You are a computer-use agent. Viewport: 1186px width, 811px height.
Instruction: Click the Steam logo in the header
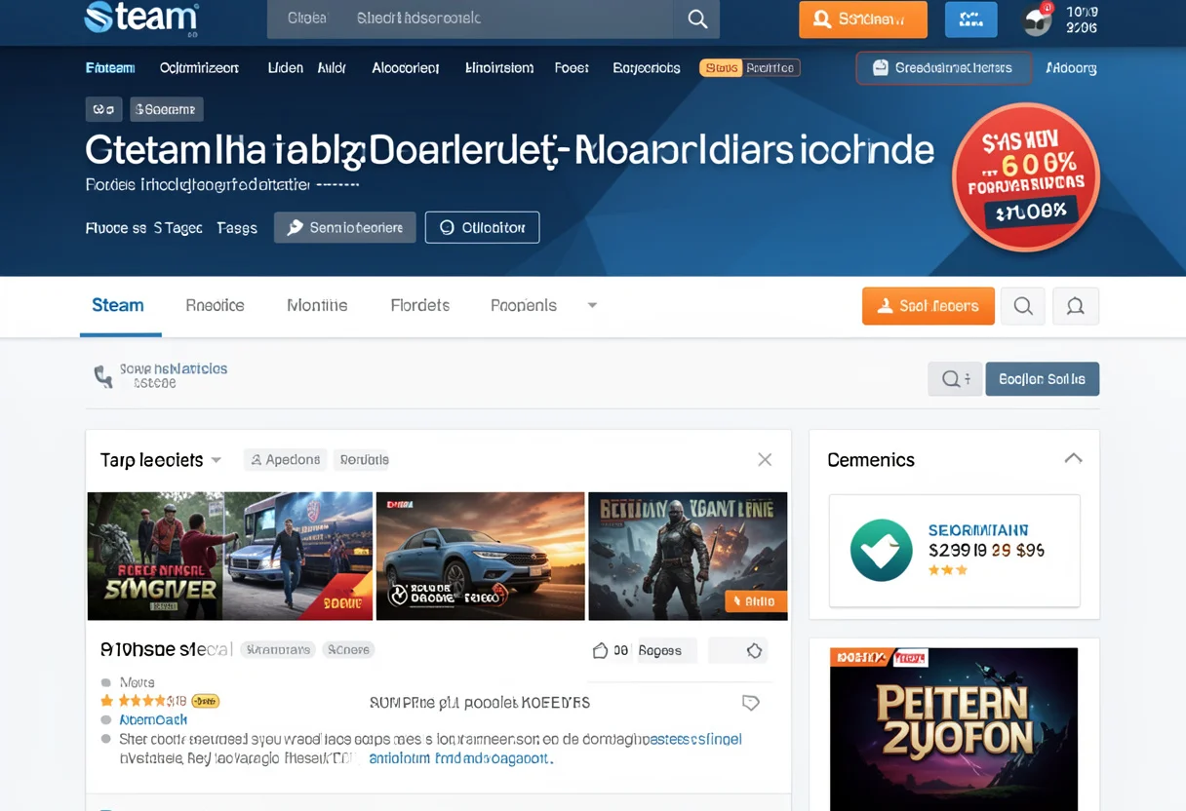coord(141,18)
